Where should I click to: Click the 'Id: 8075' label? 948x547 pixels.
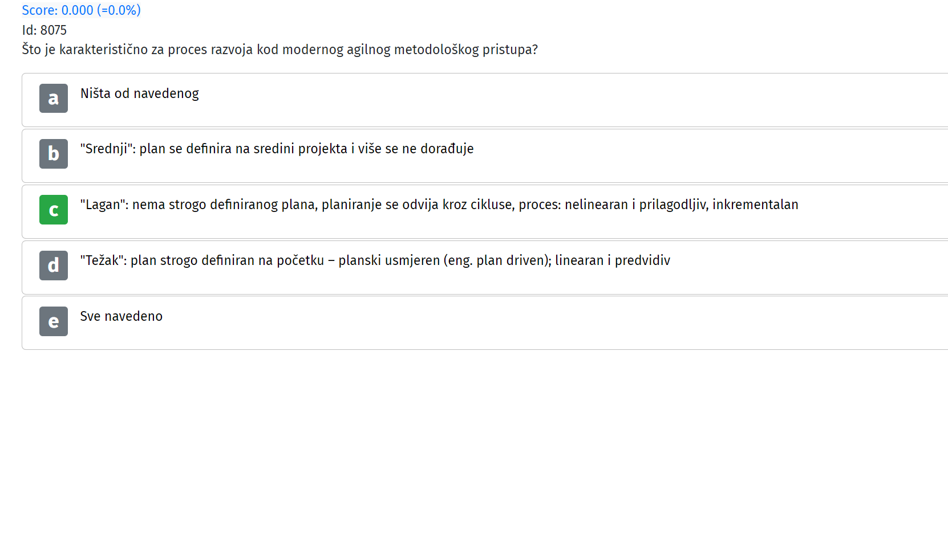pos(44,30)
